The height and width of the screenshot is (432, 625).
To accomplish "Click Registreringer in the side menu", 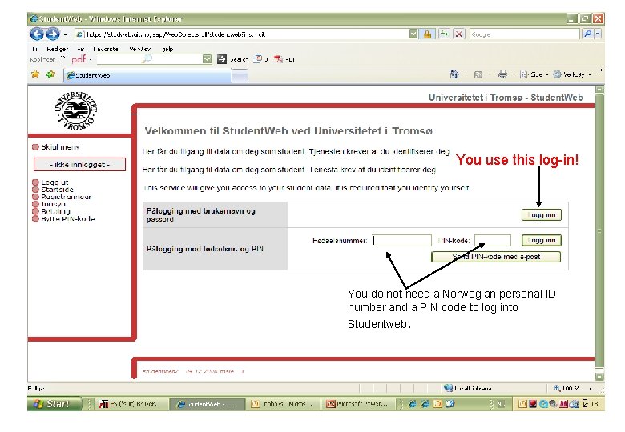I will tap(66, 197).
